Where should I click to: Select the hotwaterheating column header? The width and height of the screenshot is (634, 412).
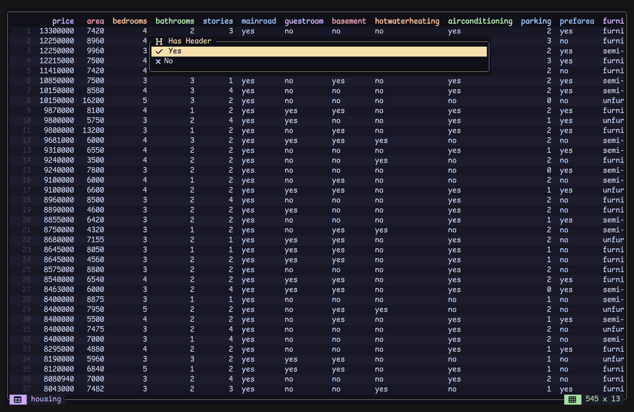(x=407, y=21)
